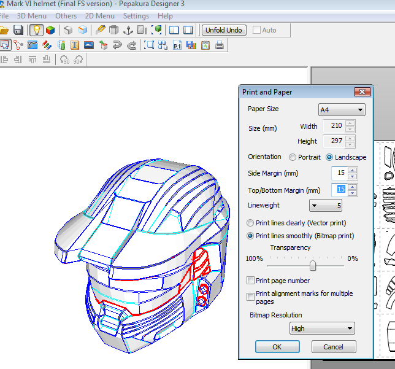Open the Help menu
Viewport: 395px width, 369px height.
pos(165,16)
